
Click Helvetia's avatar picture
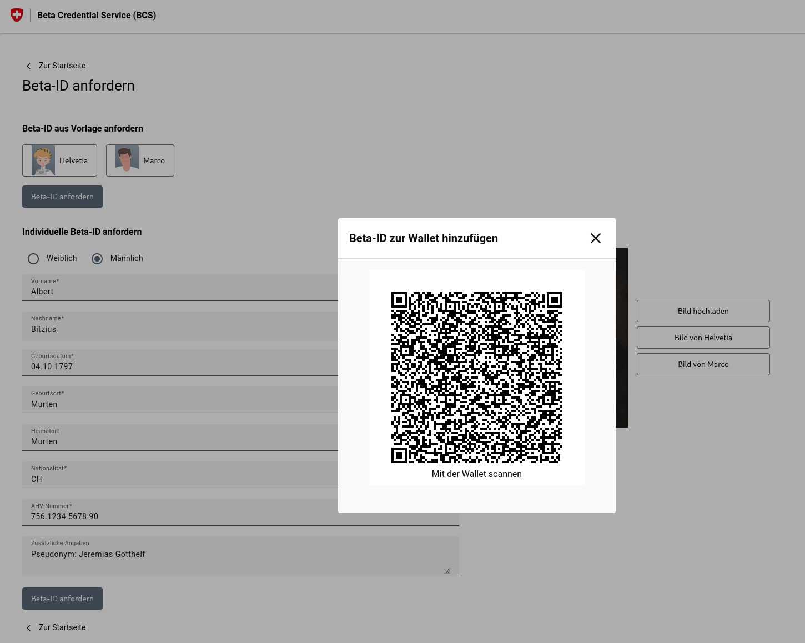coord(43,160)
